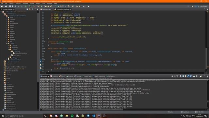The width and height of the screenshot is (209, 118).
Task: Click the taskbar search box
Action: (x=24, y=116)
